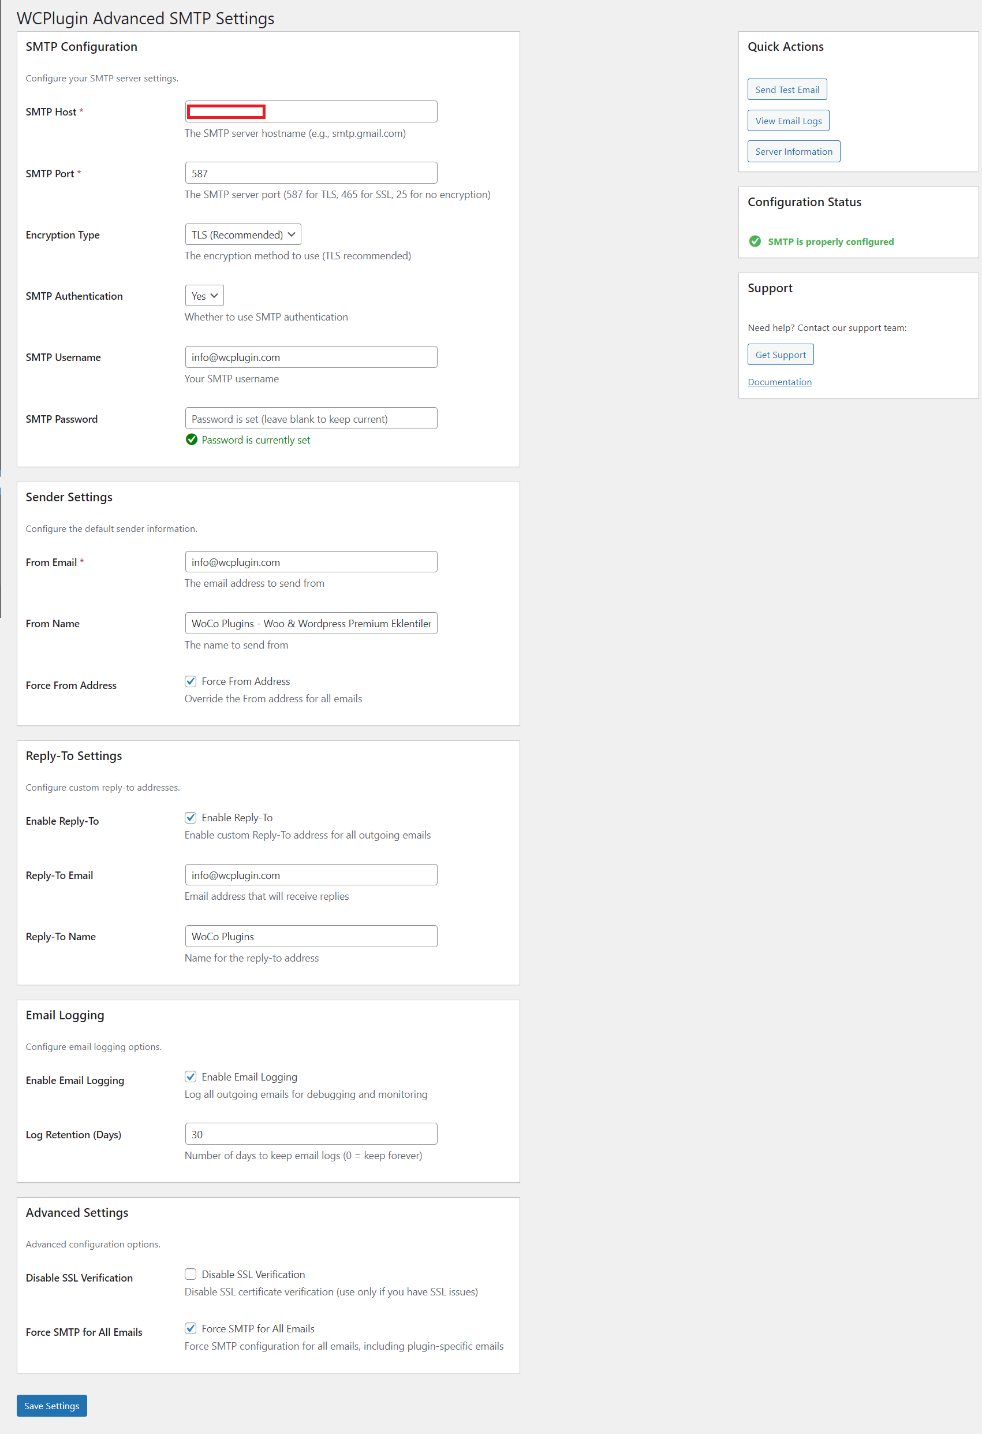982x1434 pixels.
Task: Open the Encryption Type dropdown
Action: (x=243, y=234)
